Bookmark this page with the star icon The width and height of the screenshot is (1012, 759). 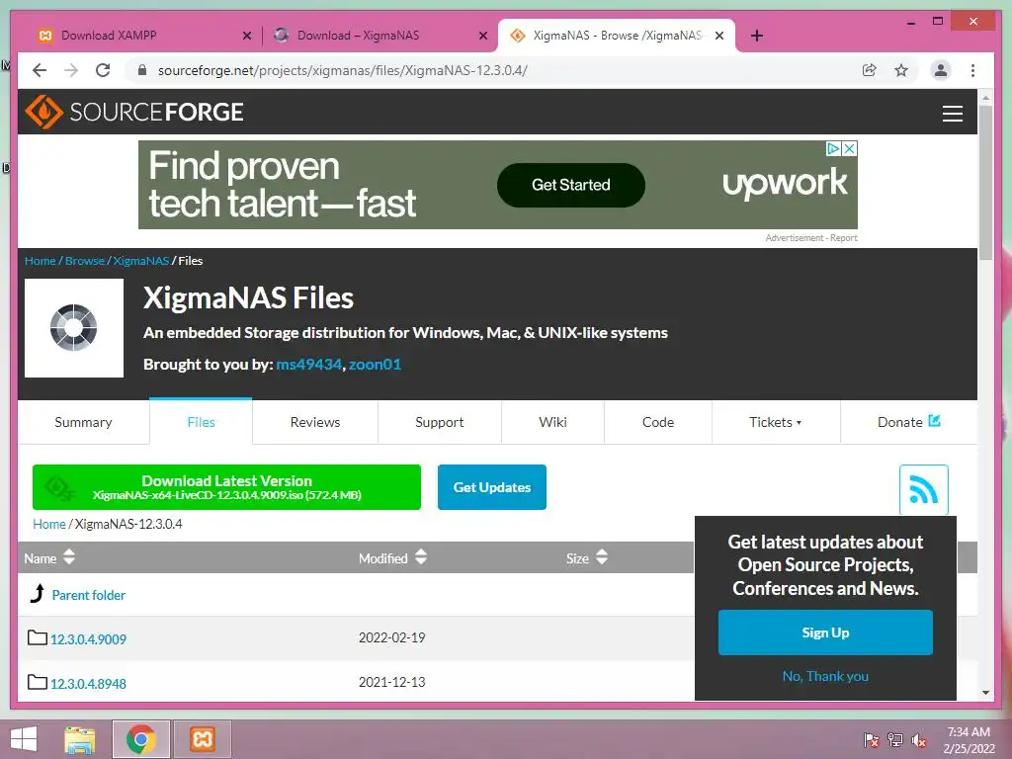coord(901,70)
